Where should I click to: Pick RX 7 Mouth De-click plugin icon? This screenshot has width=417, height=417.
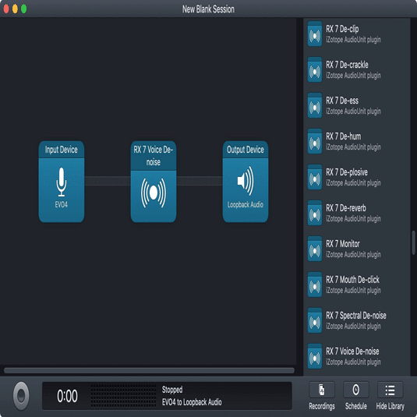[x=315, y=284]
